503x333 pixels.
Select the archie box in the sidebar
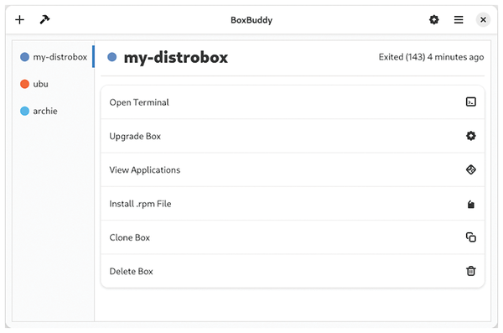pos(54,111)
